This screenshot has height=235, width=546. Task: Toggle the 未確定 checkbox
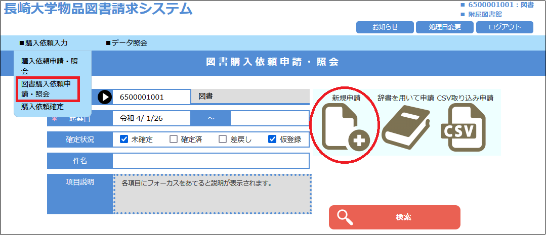point(124,139)
